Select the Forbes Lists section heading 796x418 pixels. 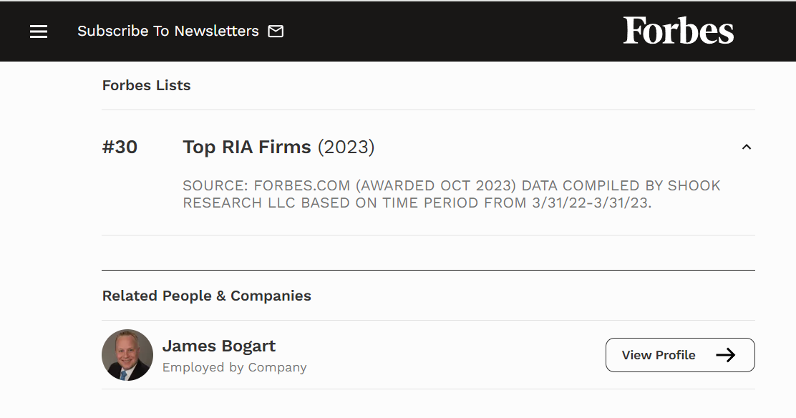tap(146, 85)
